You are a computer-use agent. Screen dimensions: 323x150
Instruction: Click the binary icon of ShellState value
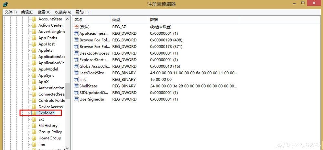point(76,86)
